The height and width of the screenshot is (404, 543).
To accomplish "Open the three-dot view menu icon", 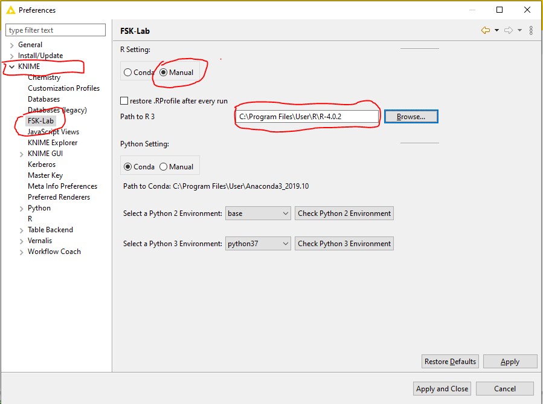I will [531, 30].
